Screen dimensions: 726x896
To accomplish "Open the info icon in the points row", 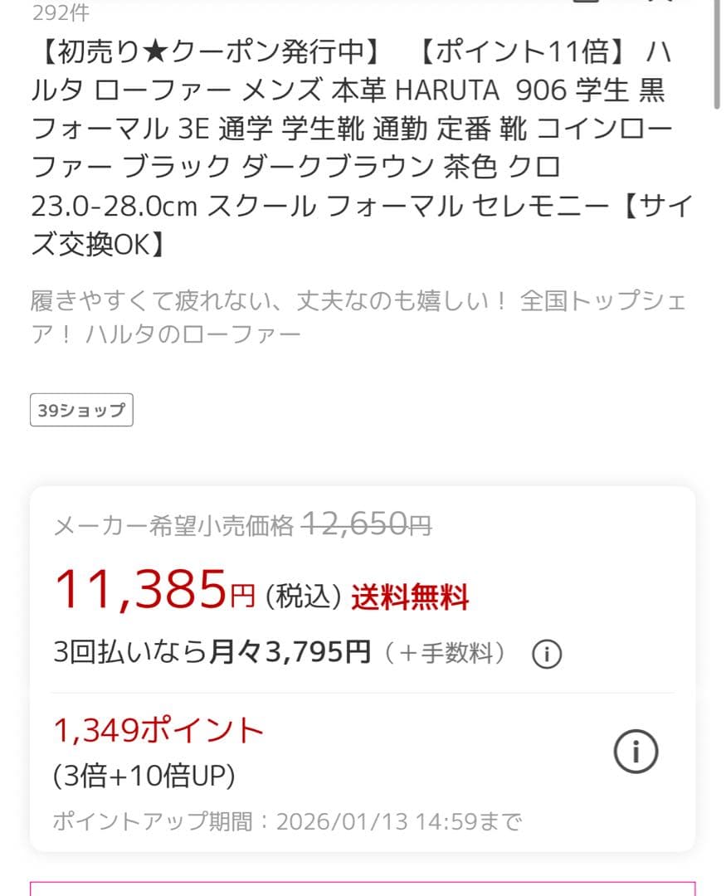I will point(636,752).
